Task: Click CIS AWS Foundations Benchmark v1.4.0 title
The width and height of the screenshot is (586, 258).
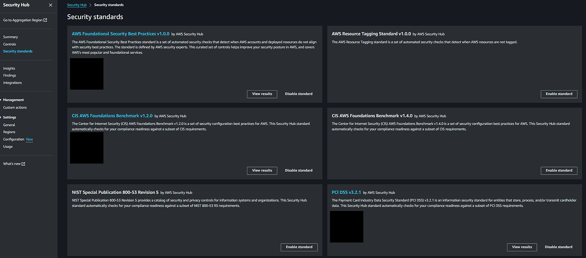Action: pos(372,116)
